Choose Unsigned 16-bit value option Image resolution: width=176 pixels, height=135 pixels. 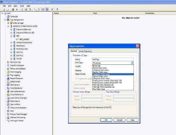(113, 74)
